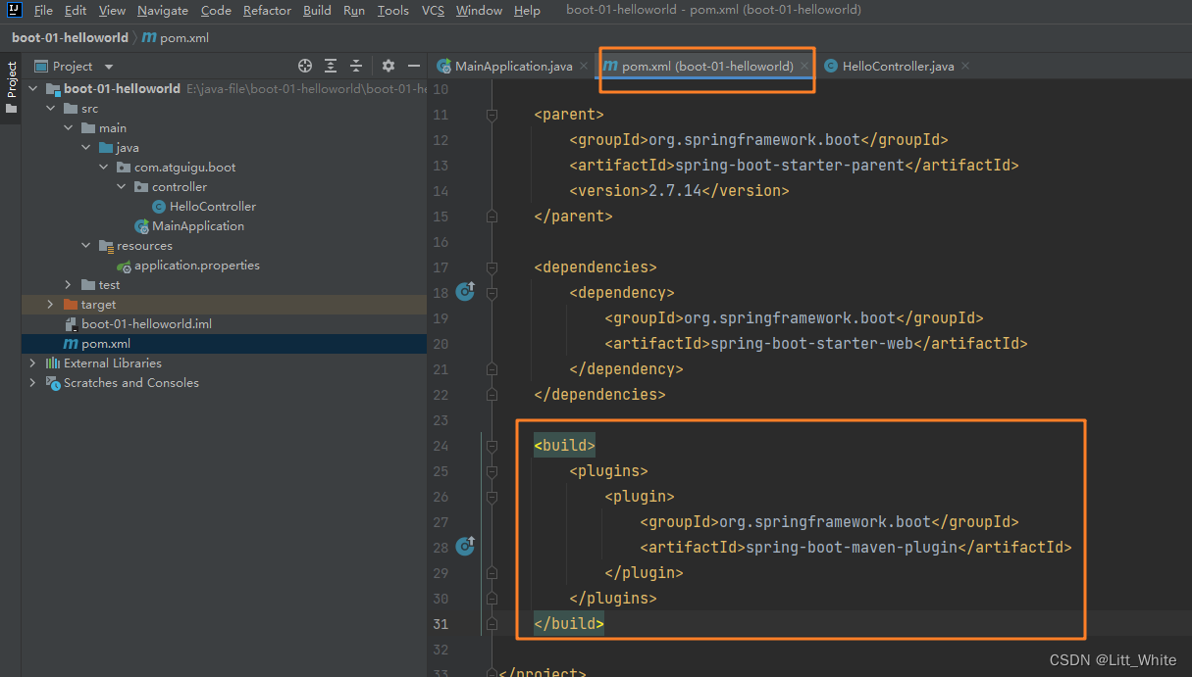Click the Collapse All icon in Project panel
This screenshot has width=1192, height=677.
coord(356,66)
